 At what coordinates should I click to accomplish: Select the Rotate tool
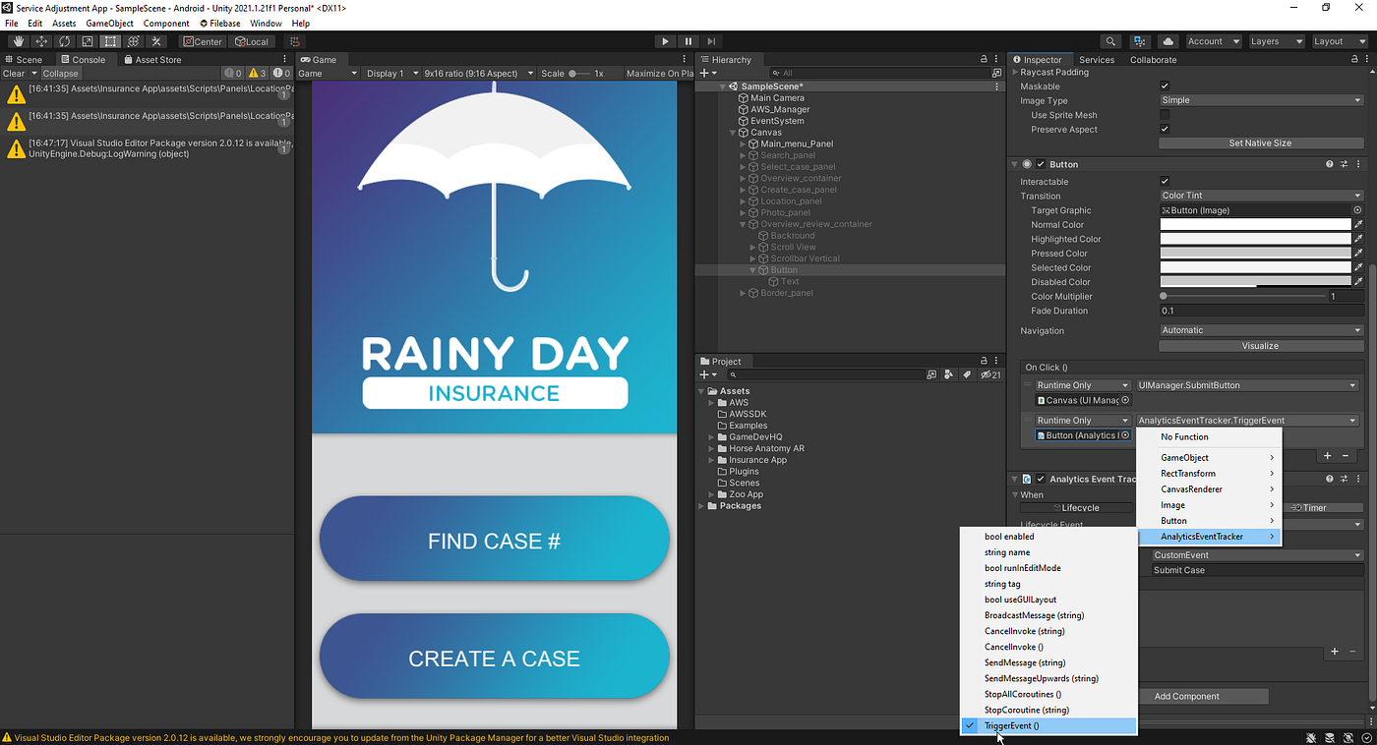coord(65,41)
